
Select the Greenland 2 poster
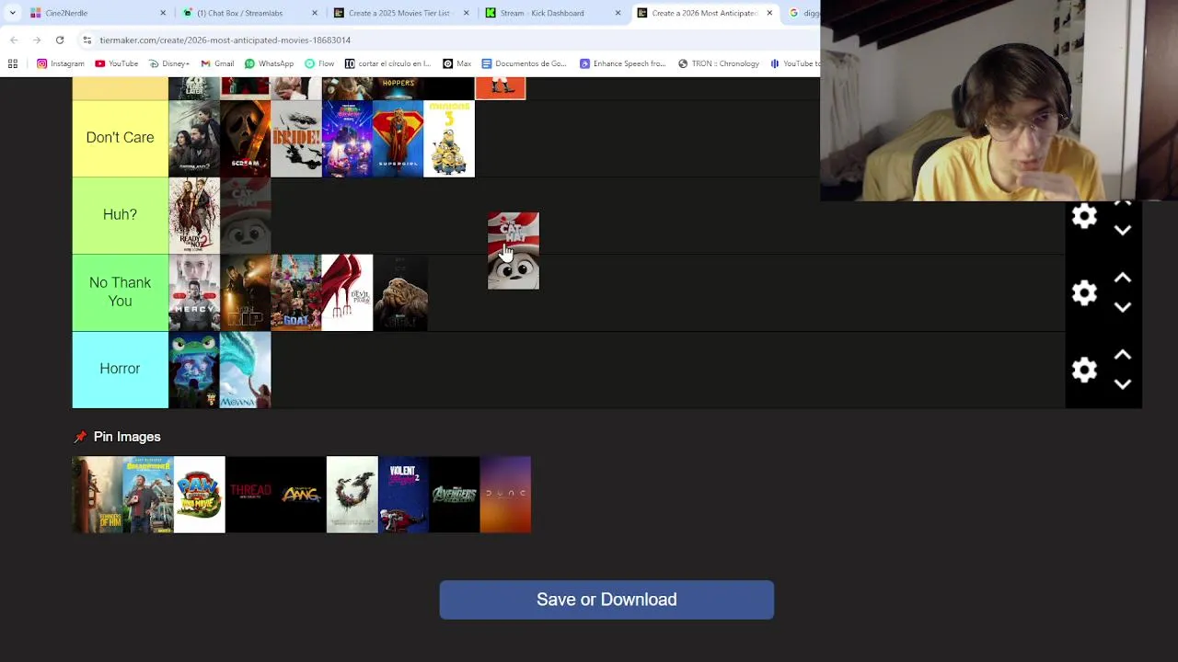[x=194, y=138]
